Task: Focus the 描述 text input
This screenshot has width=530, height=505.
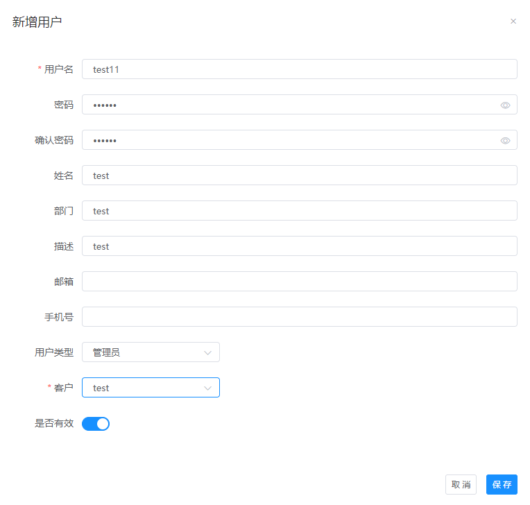Action: pyautogui.click(x=298, y=246)
